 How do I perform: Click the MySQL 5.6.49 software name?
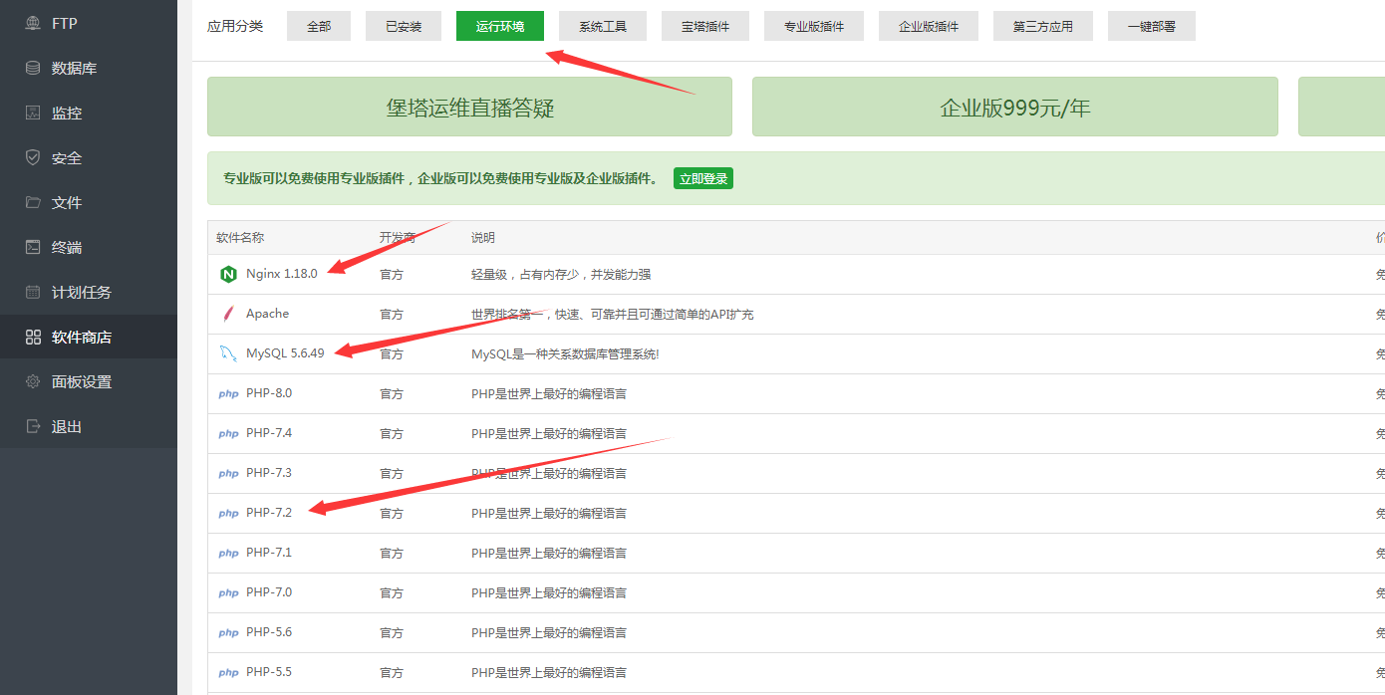(x=285, y=353)
